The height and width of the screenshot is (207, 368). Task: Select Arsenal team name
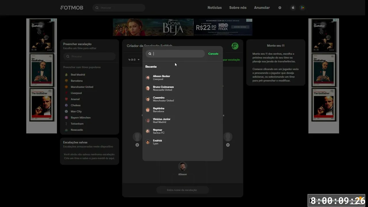(x=75, y=99)
